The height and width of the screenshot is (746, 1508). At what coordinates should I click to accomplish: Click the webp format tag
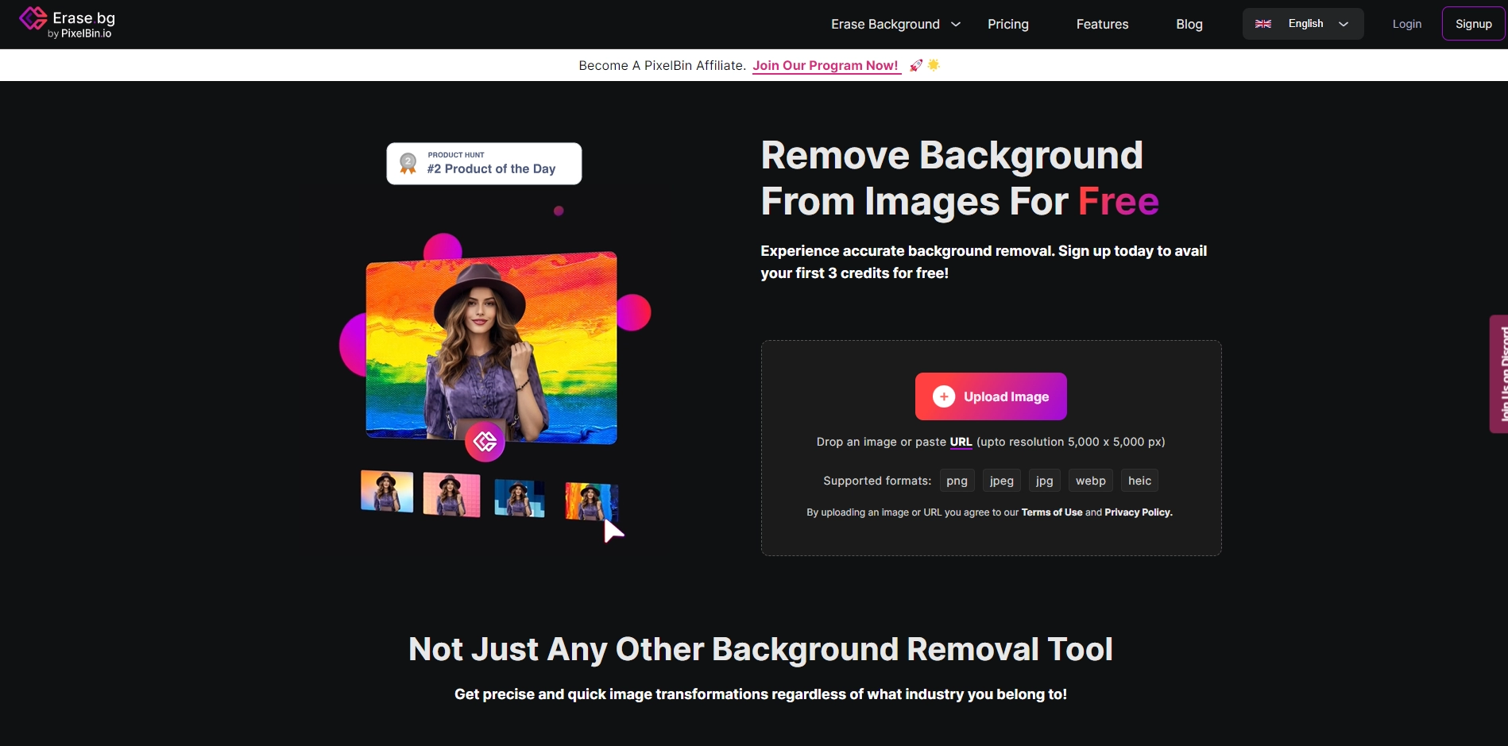pyautogui.click(x=1091, y=481)
